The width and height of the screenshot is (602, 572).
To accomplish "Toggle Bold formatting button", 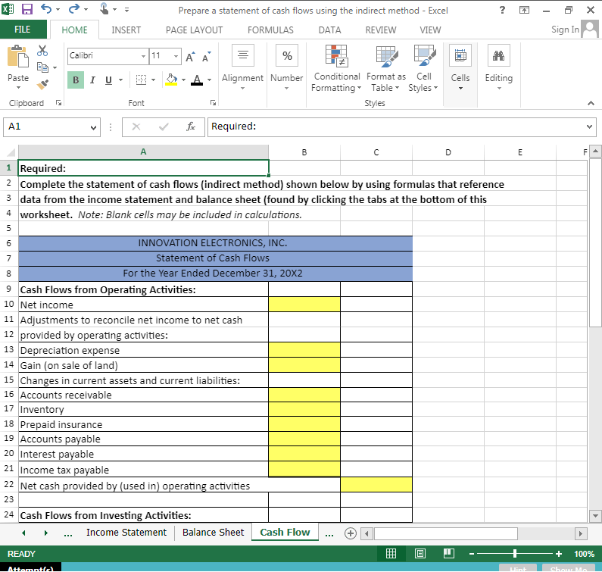I will [x=76, y=80].
